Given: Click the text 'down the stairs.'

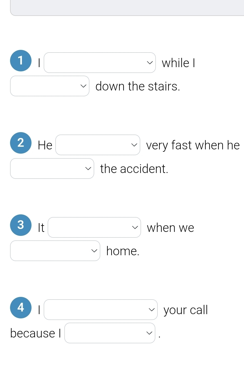Looking at the screenshot, I should pos(138,86).
